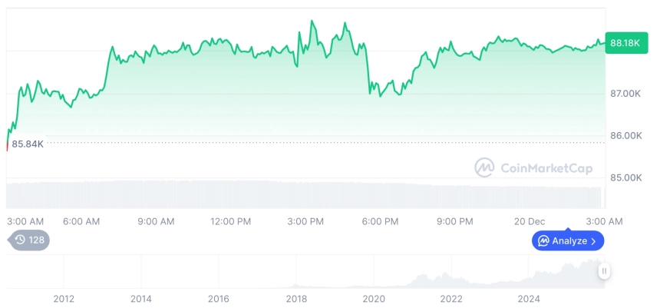Click the Analyze button
The width and height of the screenshot is (660, 308).
(568, 240)
